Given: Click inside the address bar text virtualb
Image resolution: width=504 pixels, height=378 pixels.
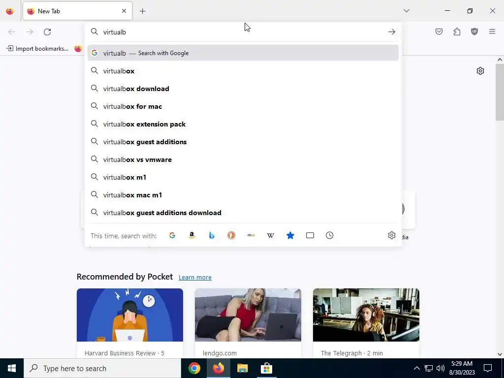Looking at the screenshot, I should point(115,32).
